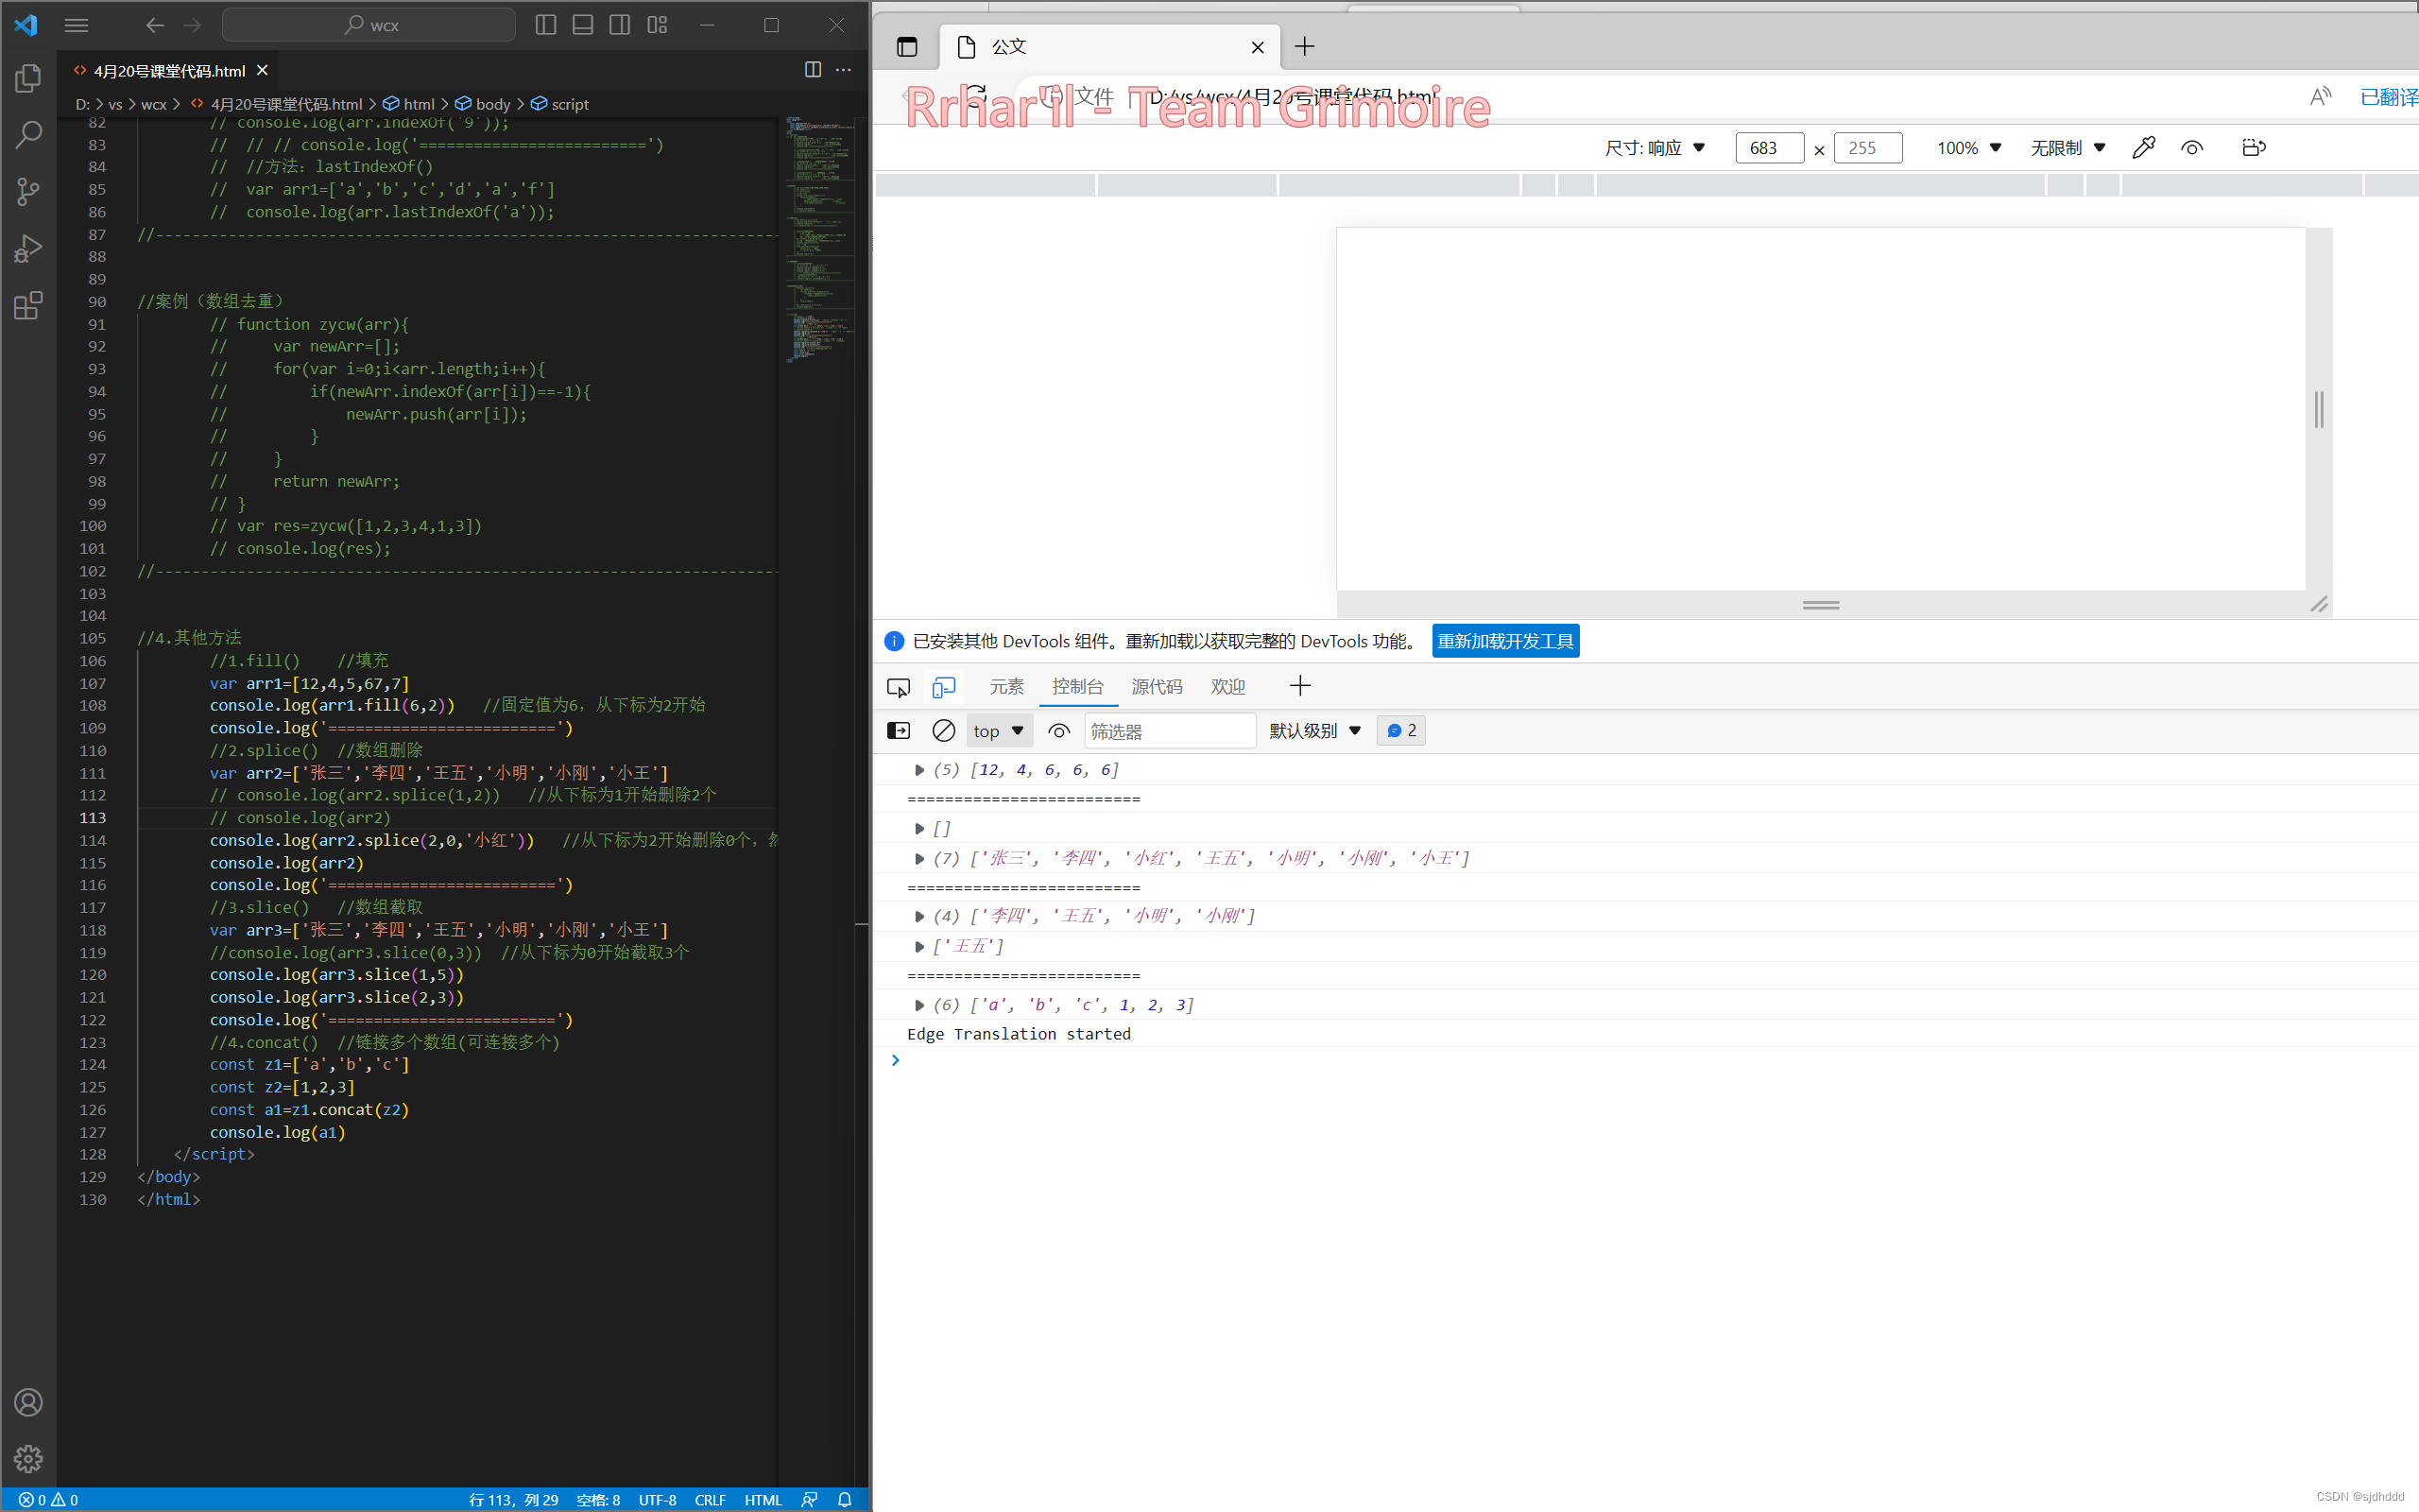
Task: Click 已翻译 translation link in address bar
Action: [x=2387, y=97]
